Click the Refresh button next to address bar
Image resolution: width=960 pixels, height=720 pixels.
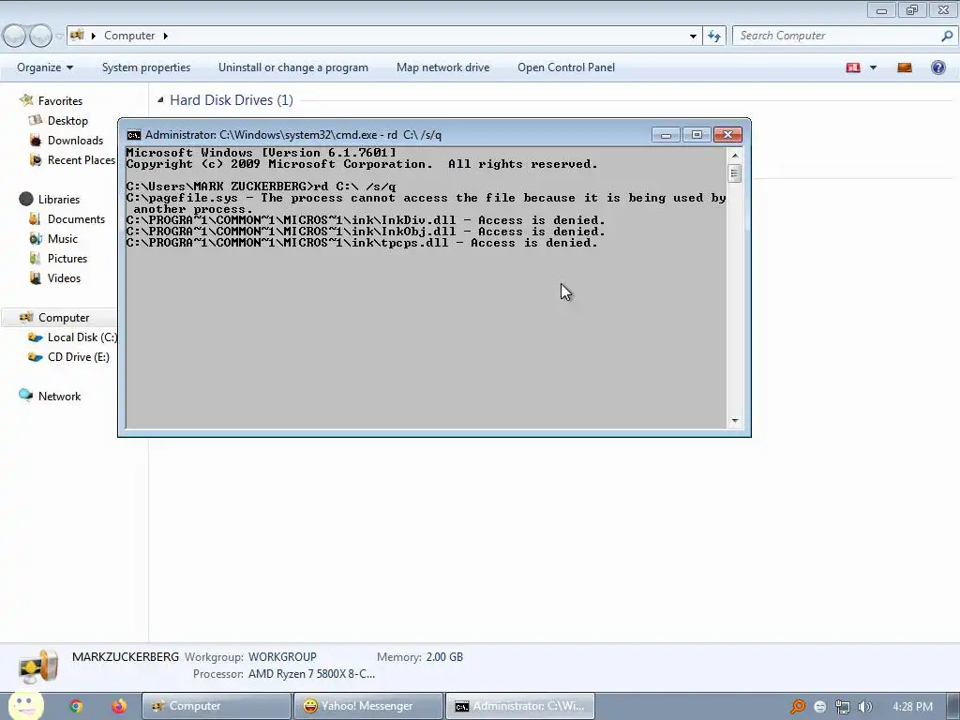tap(713, 37)
